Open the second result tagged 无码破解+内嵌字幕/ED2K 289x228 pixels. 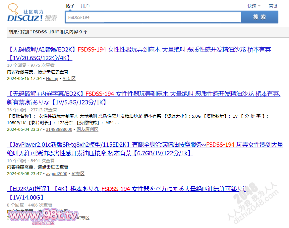(x=144, y=98)
